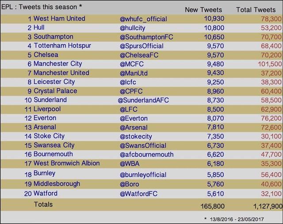Click the @whufc_official Twitter handle
This screenshot has height=224, width=283.
[143, 19]
